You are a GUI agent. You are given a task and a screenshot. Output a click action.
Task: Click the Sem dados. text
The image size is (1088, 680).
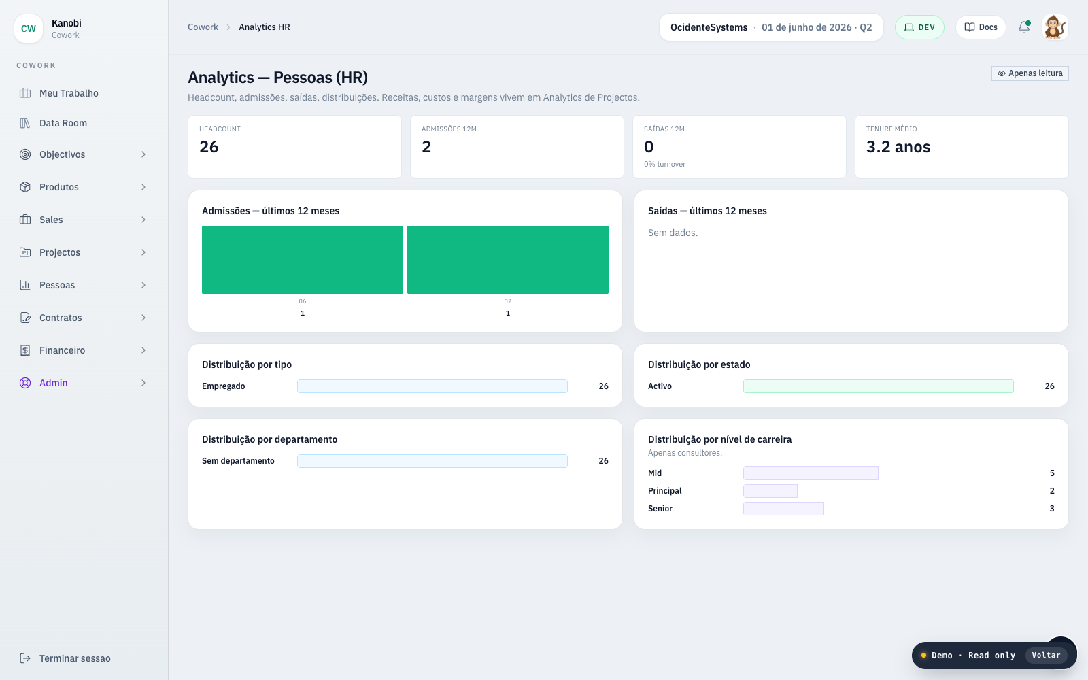(x=673, y=233)
